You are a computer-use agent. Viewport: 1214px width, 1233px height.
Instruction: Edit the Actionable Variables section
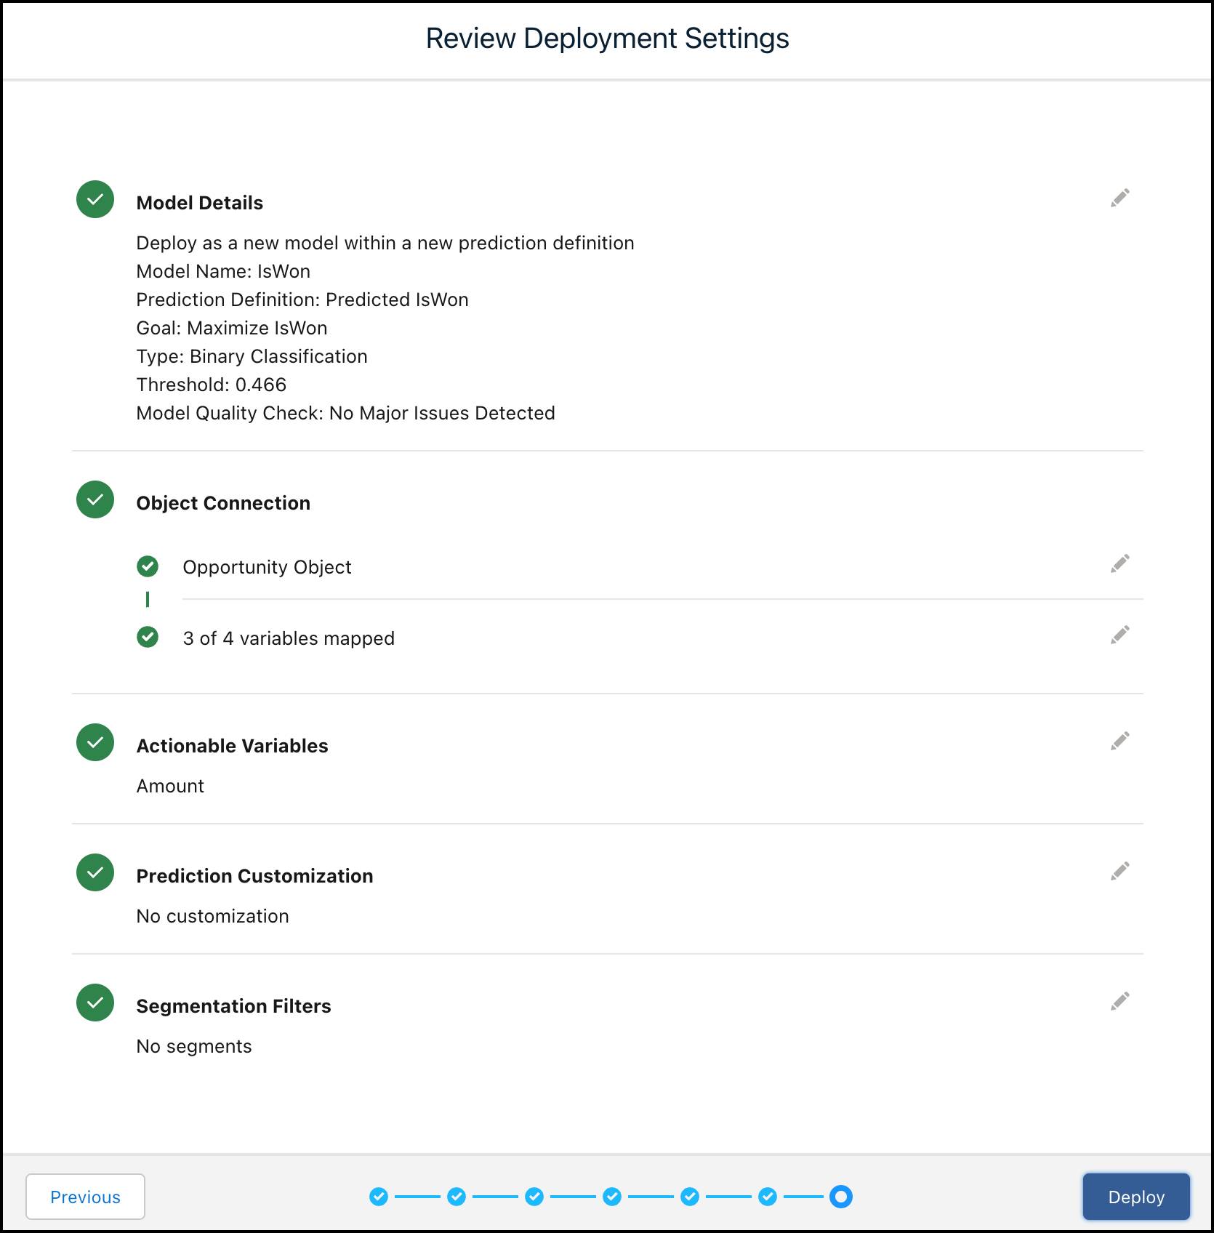(x=1119, y=740)
